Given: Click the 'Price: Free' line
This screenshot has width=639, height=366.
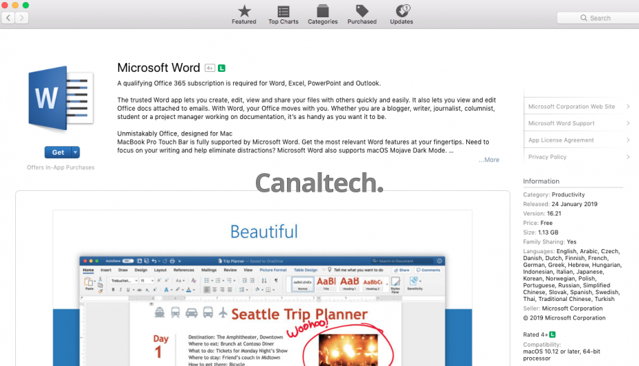Looking at the screenshot, I should tap(538, 223).
